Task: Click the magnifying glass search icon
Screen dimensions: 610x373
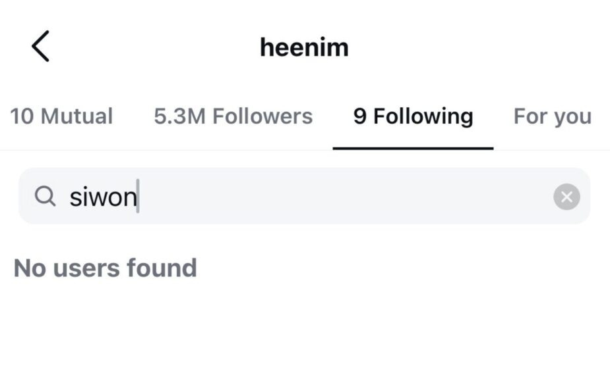Action: click(x=45, y=196)
